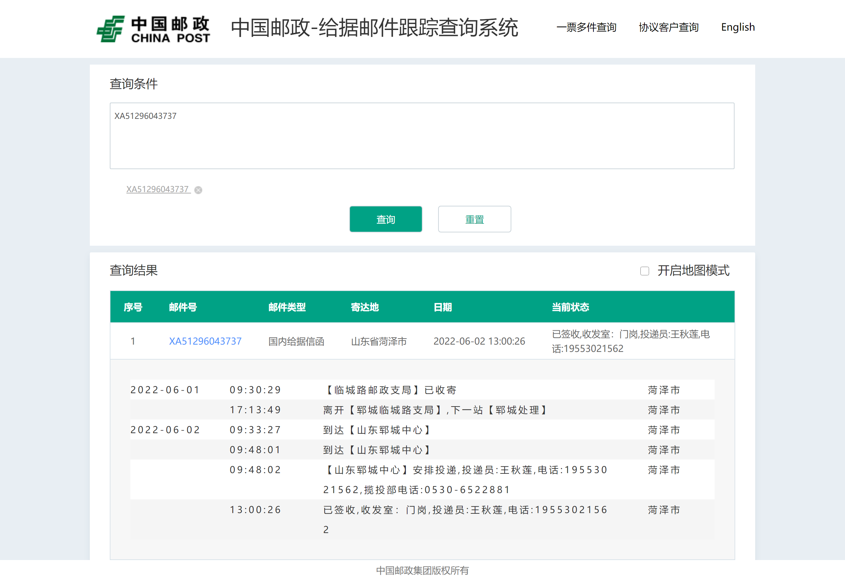Click the 【临城路邮政支局】已收寄 tracking entry
The width and height of the screenshot is (845, 580).
pos(390,390)
